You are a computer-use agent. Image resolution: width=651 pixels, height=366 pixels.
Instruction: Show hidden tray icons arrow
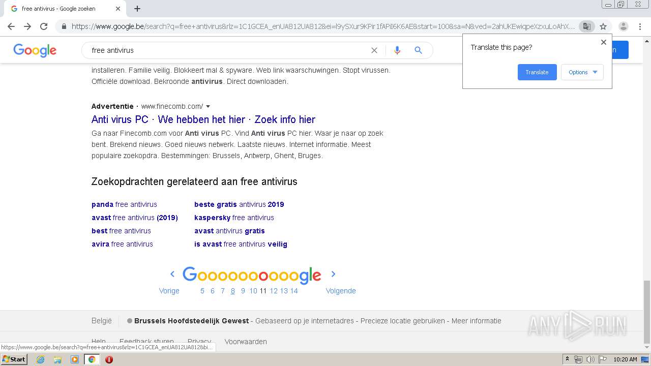point(568,359)
